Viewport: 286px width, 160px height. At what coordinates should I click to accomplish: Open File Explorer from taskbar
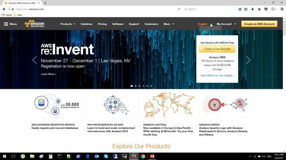[32, 156]
